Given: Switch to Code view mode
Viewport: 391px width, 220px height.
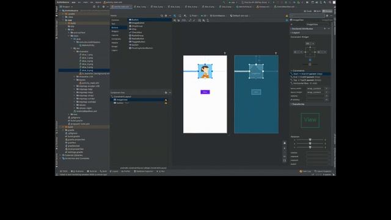Looking at the screenshot, I should point(308,11).
